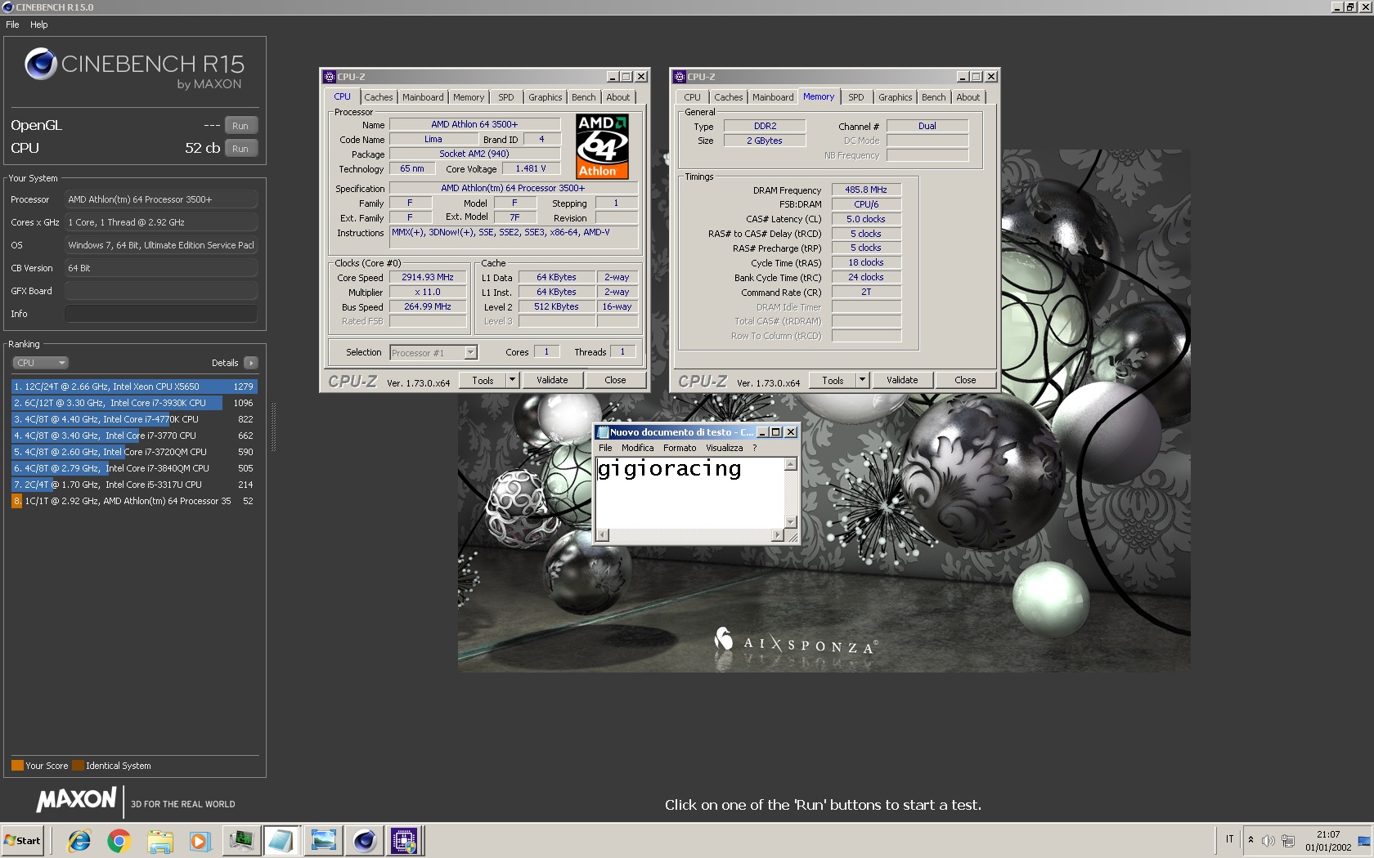Expand Tools dropdown arrow in left CPU-Z
Viewport: 1374px width, 858px height.
512,381
